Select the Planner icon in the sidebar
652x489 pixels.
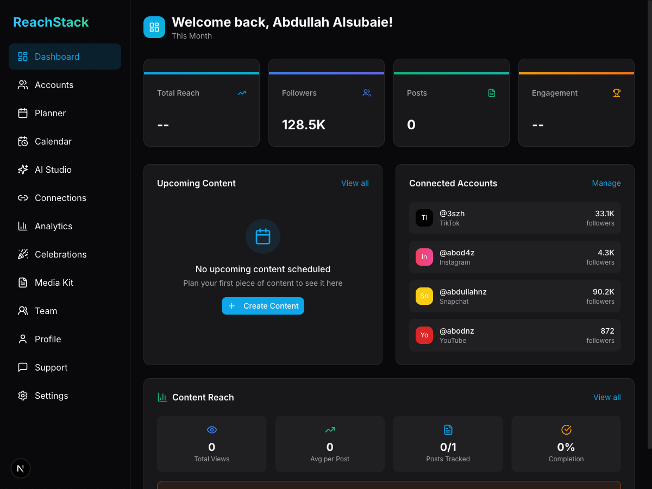[x=22, y=113]
